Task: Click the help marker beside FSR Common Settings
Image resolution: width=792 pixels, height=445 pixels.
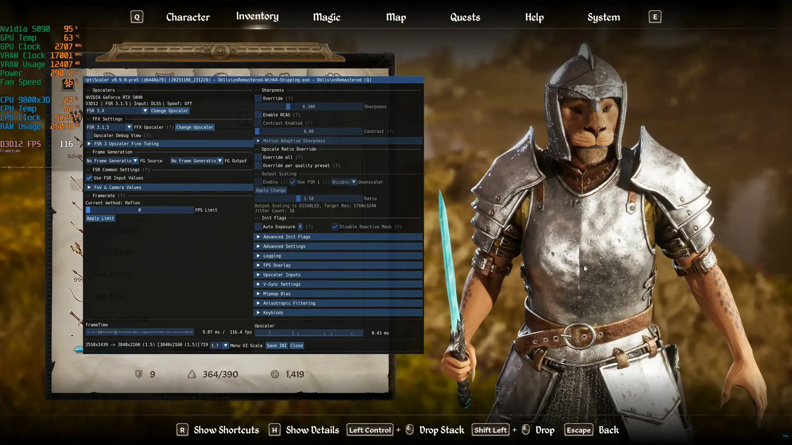Action: point(146,170)
